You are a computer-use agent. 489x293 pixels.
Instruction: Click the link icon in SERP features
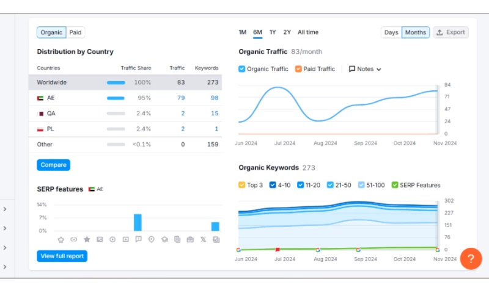coord(74,239)
